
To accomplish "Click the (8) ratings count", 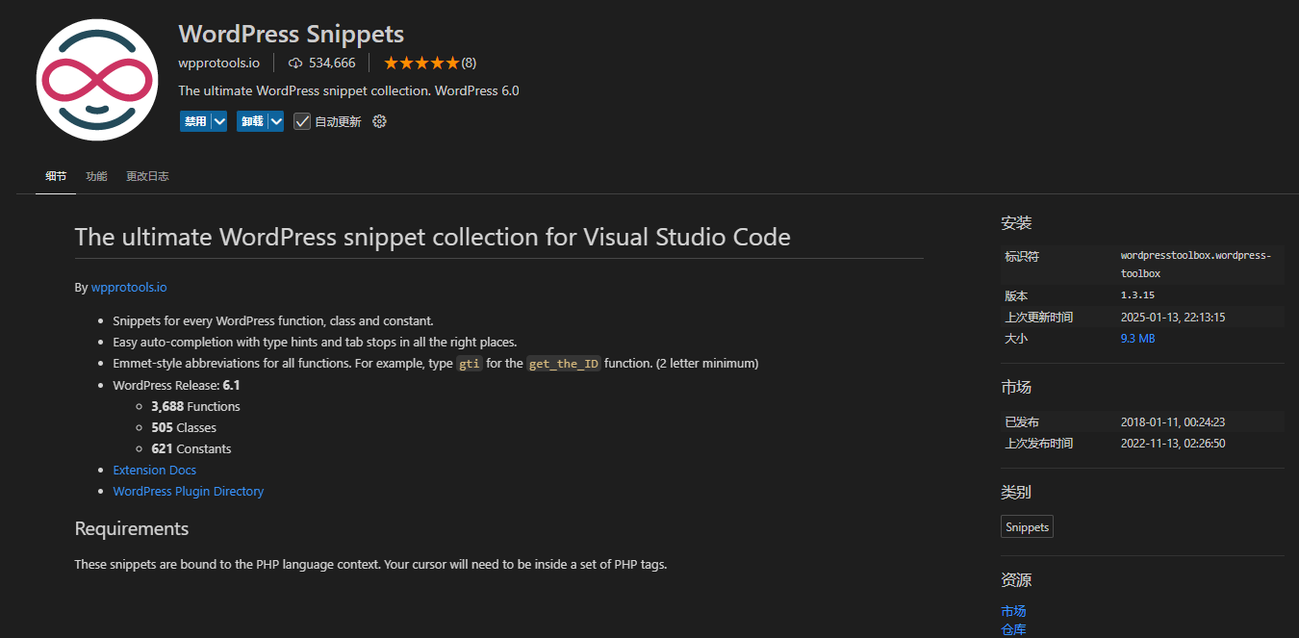I will click(469, 63).
